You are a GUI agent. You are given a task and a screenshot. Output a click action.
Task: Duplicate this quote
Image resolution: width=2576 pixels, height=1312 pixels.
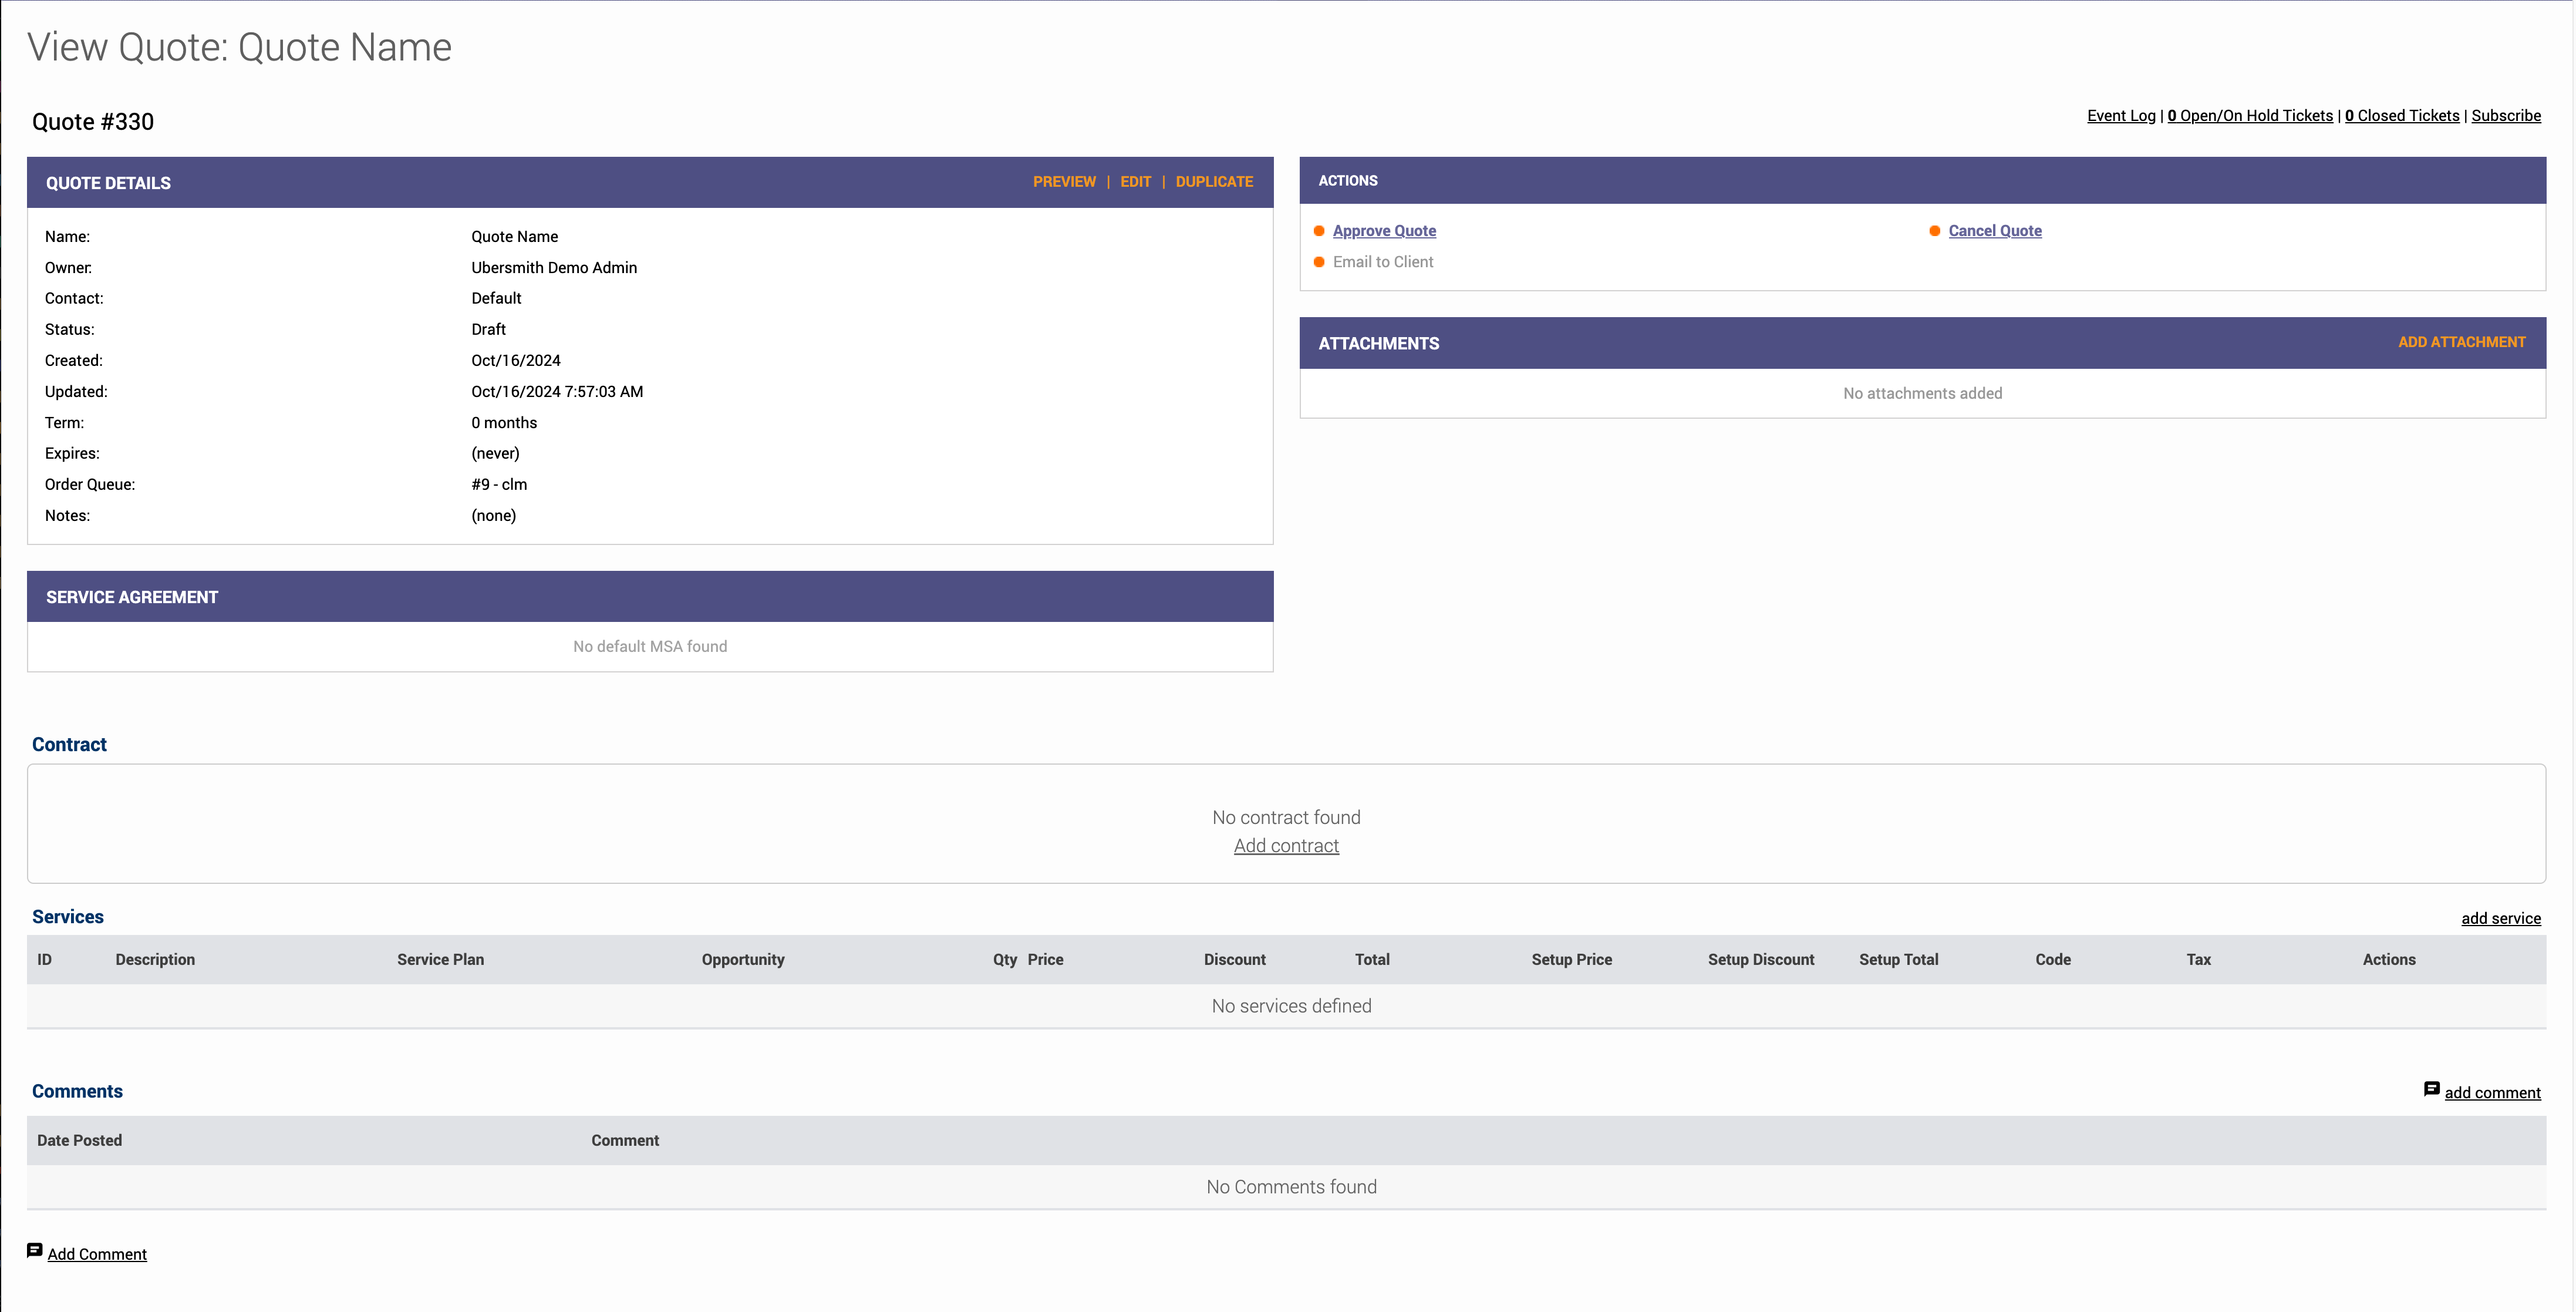tap(1214, 182)
